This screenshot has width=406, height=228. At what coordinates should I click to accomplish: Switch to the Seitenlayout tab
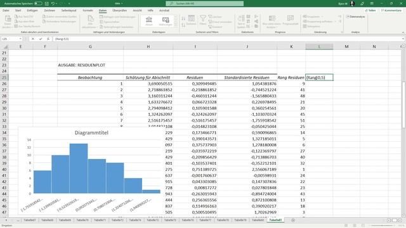(x=69, y=11)
